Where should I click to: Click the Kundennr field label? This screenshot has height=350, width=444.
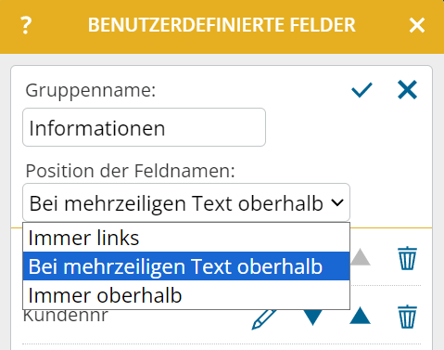point(66,316)
